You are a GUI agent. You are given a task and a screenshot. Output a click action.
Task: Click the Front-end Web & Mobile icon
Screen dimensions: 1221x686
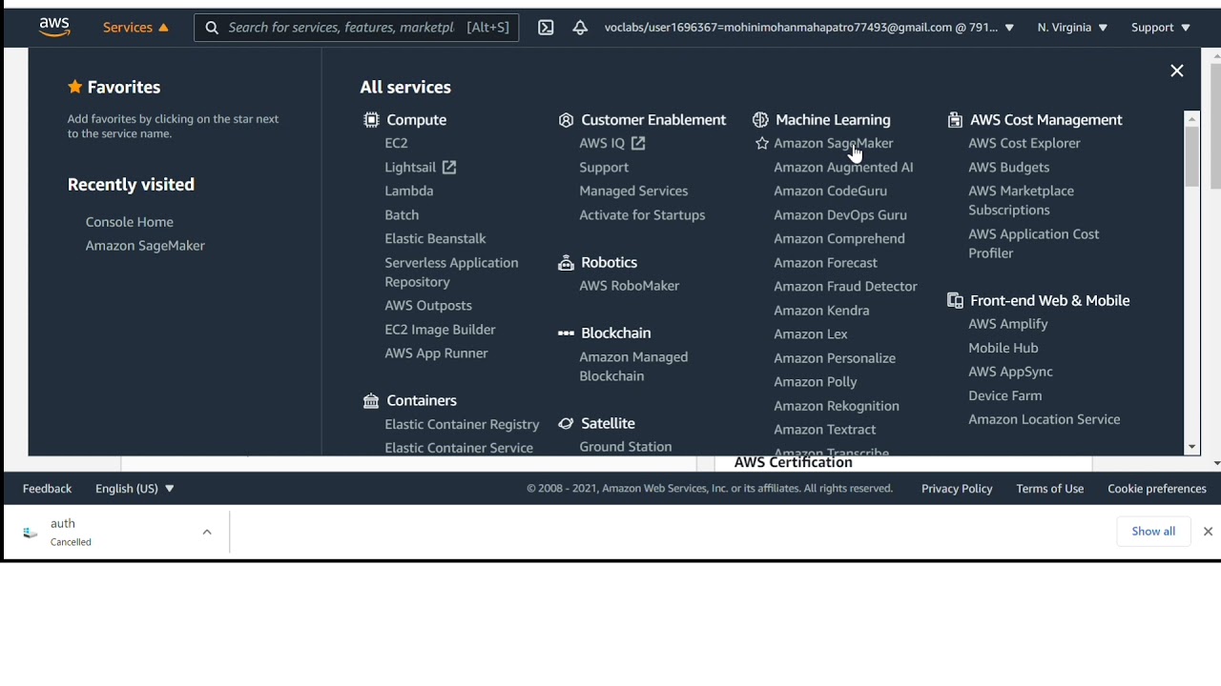tap(955, 301)
